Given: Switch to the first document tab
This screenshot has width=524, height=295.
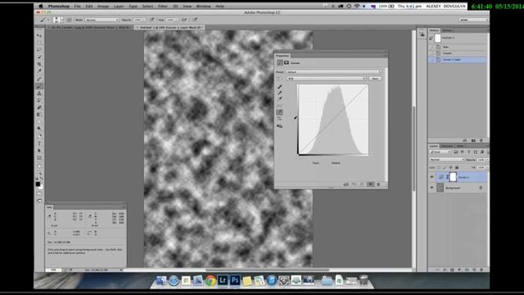Looking at the screenshot, I should [x=89, y=27].
